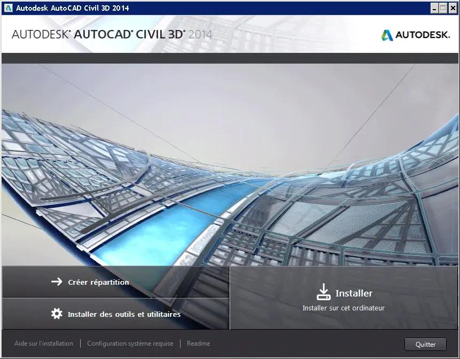Open Aide sur l'installation link
This screenshot has width=460, height=359.
(x=44, y=344)
